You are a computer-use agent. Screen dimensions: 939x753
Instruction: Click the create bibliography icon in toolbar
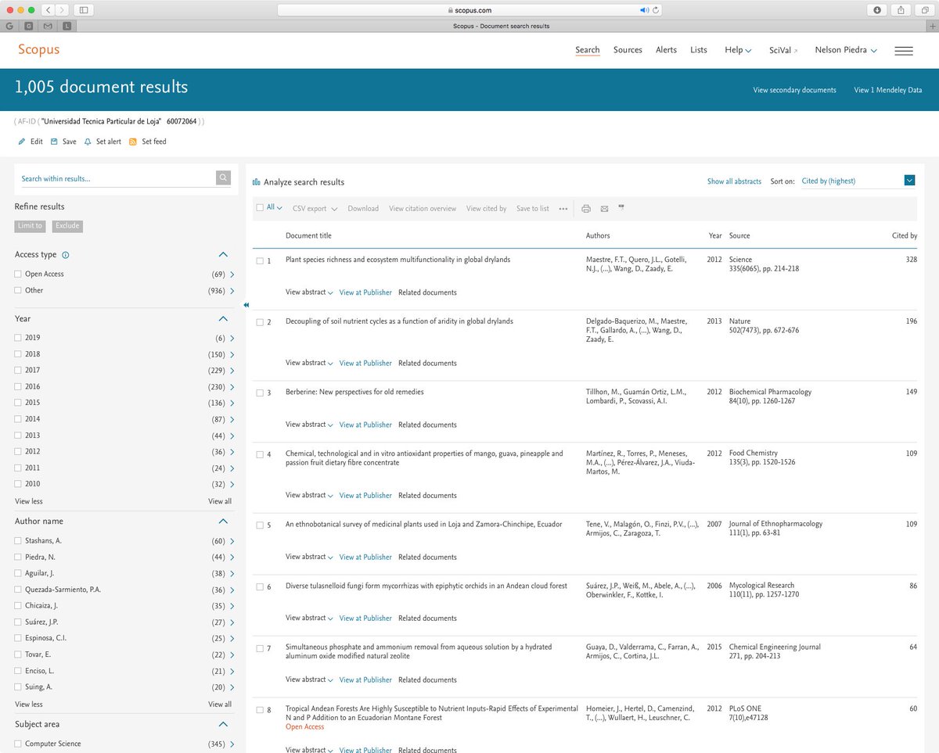tap(621, 208)
